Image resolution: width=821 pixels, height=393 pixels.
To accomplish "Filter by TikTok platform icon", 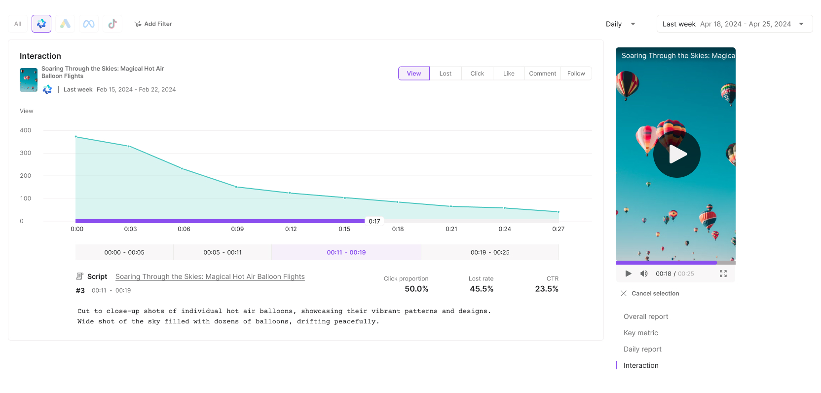I will (x=112, y=24).
